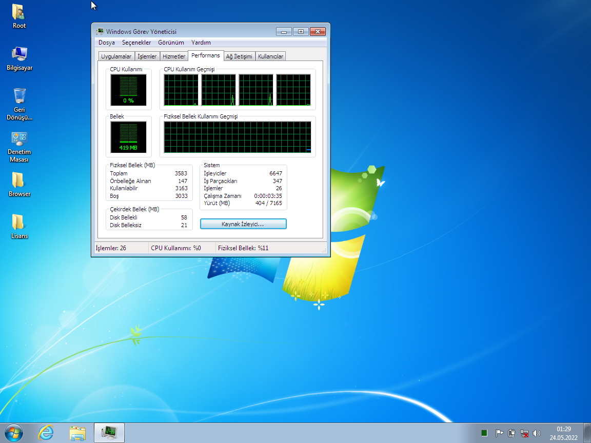Screen dimensions: 591x443
Task: Open the Yardım menu
Action: click(201, 43)
